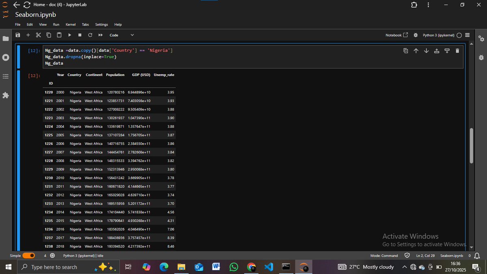Open property inspector gears icon on right
The width and height of the screenshot is (487, 274).
481,39
